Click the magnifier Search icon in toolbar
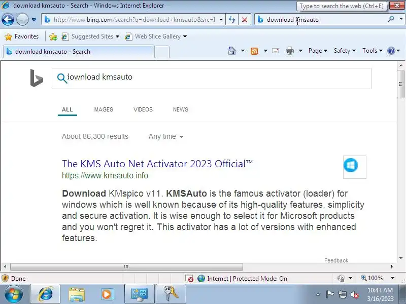The image size is (406, 304). point(391,19)
